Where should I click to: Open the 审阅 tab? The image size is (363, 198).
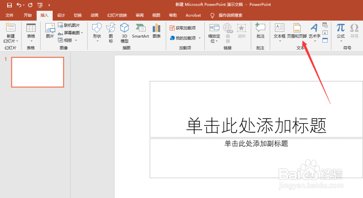(x=140, y=15)
